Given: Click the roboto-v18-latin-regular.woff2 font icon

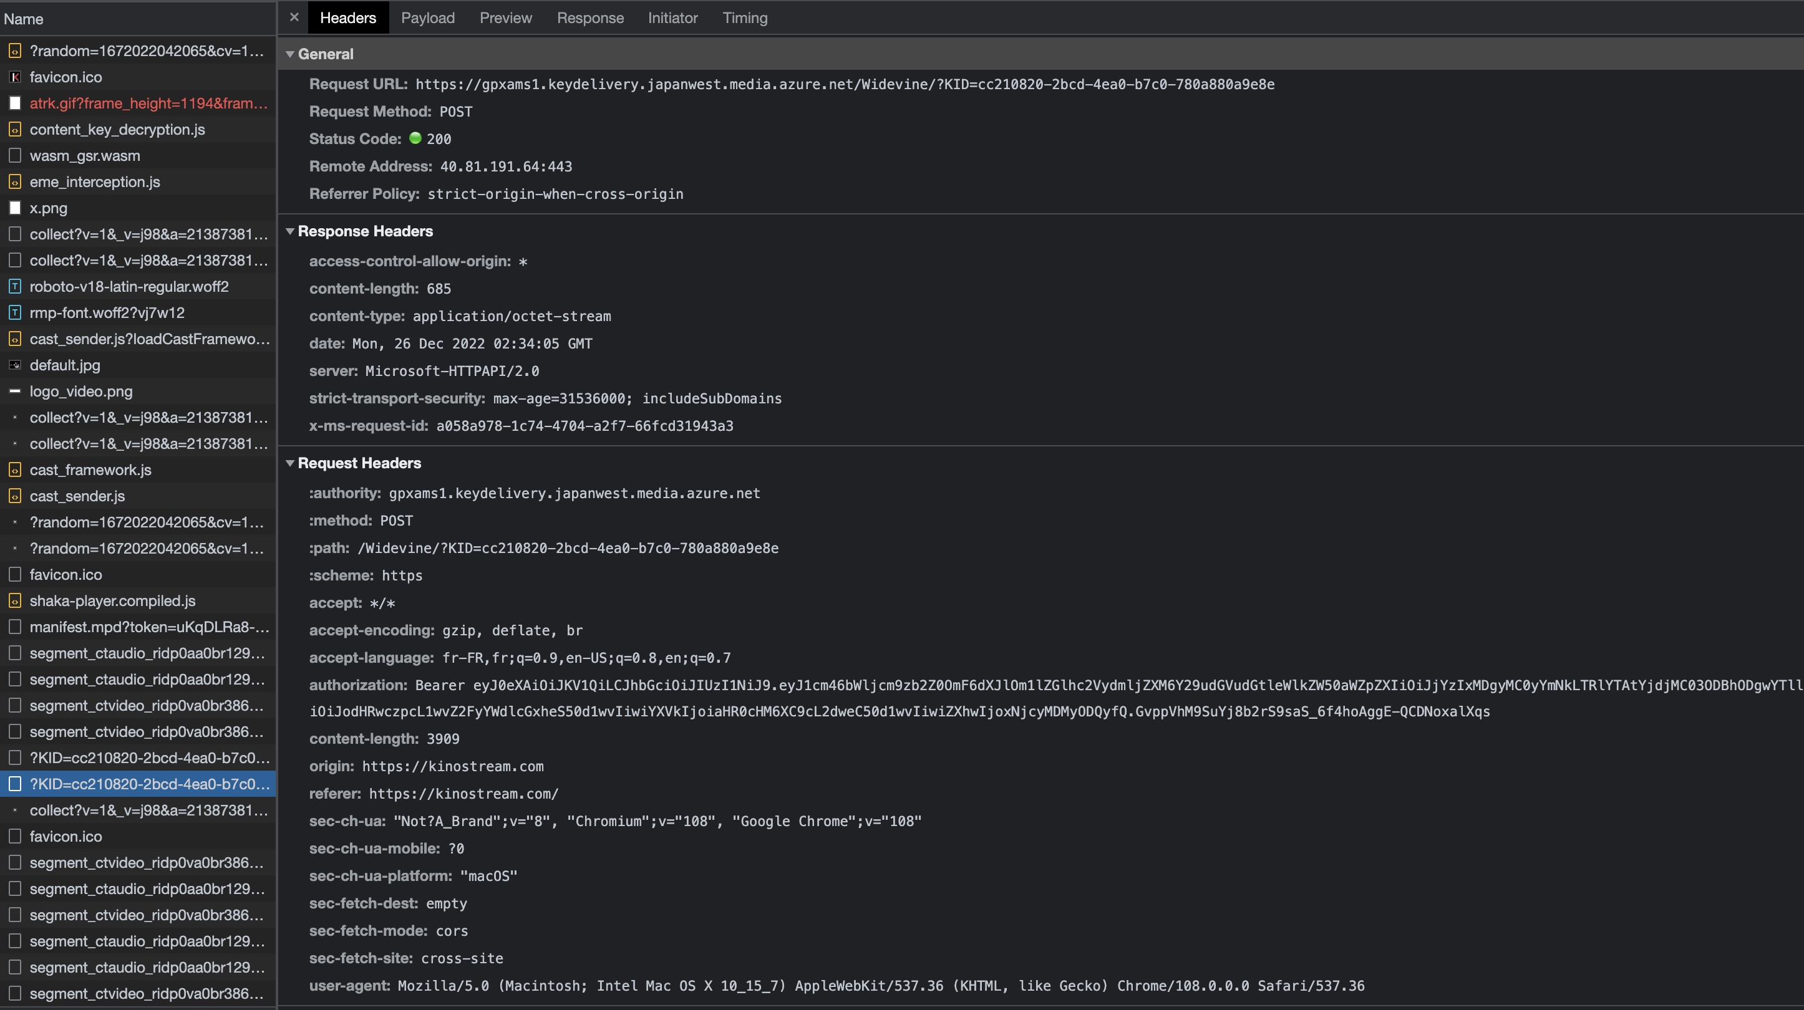Looking at the screenshot, I should [x=15, y=287].
